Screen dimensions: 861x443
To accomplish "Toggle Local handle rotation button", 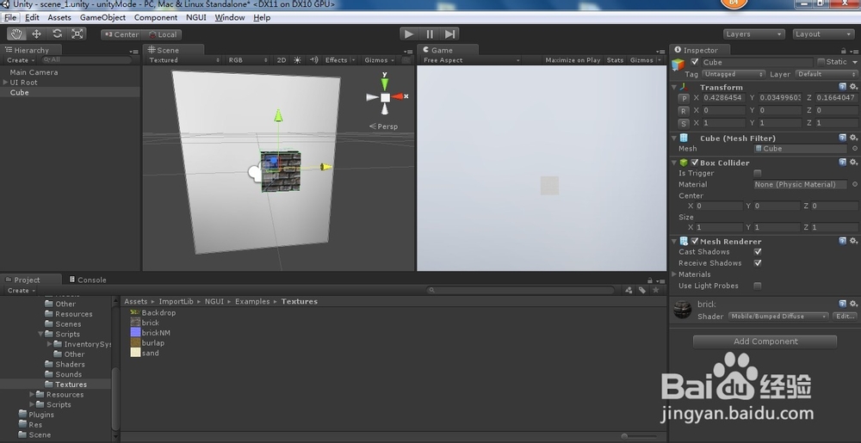I will coord(162,34).
